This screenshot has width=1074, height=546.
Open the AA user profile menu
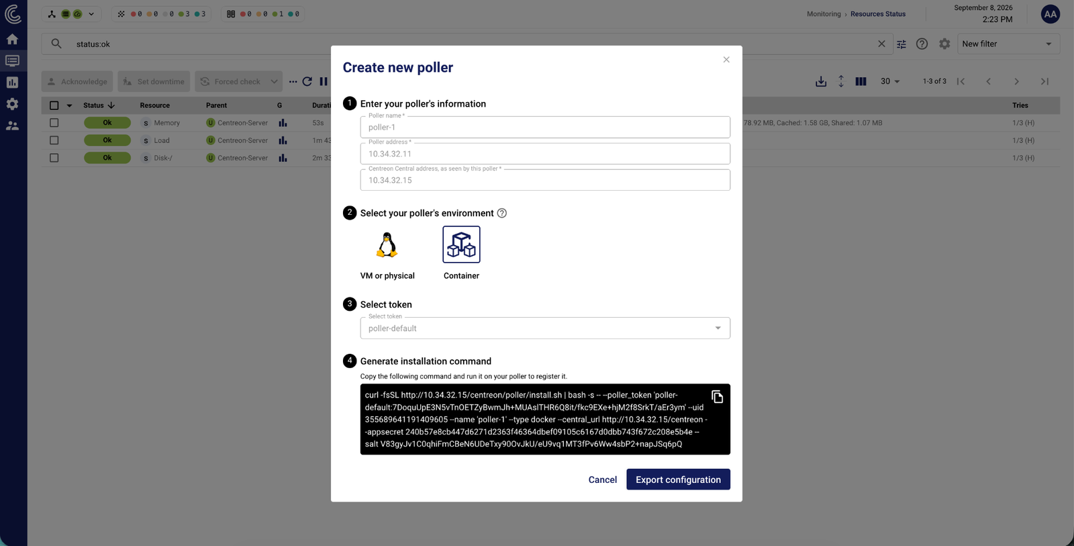point(1050,14)
